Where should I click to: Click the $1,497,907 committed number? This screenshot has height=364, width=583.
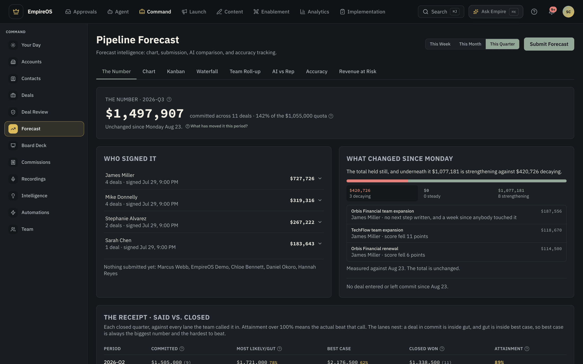coord(145,114)
